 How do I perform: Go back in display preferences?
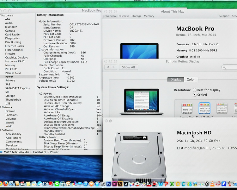108,67
